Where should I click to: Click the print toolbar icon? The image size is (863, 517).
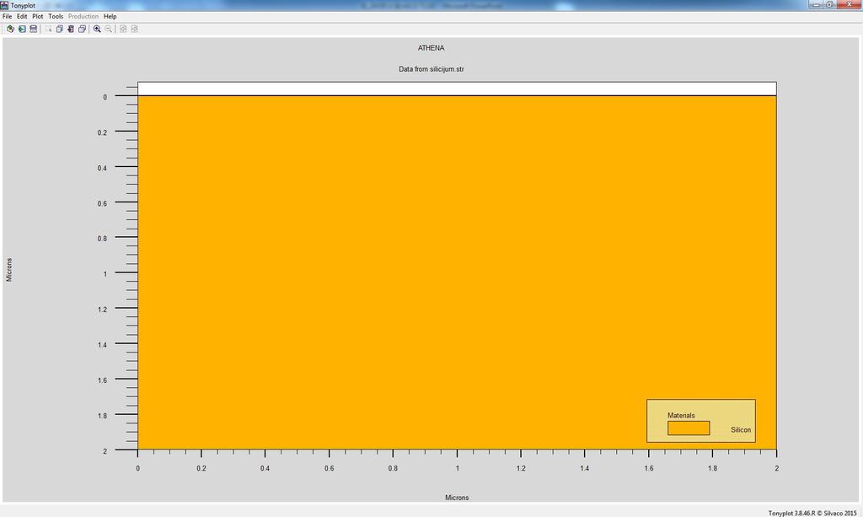point(33,29)
